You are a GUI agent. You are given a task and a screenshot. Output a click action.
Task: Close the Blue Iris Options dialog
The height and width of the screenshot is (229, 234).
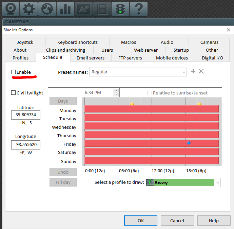pos(228,30)
